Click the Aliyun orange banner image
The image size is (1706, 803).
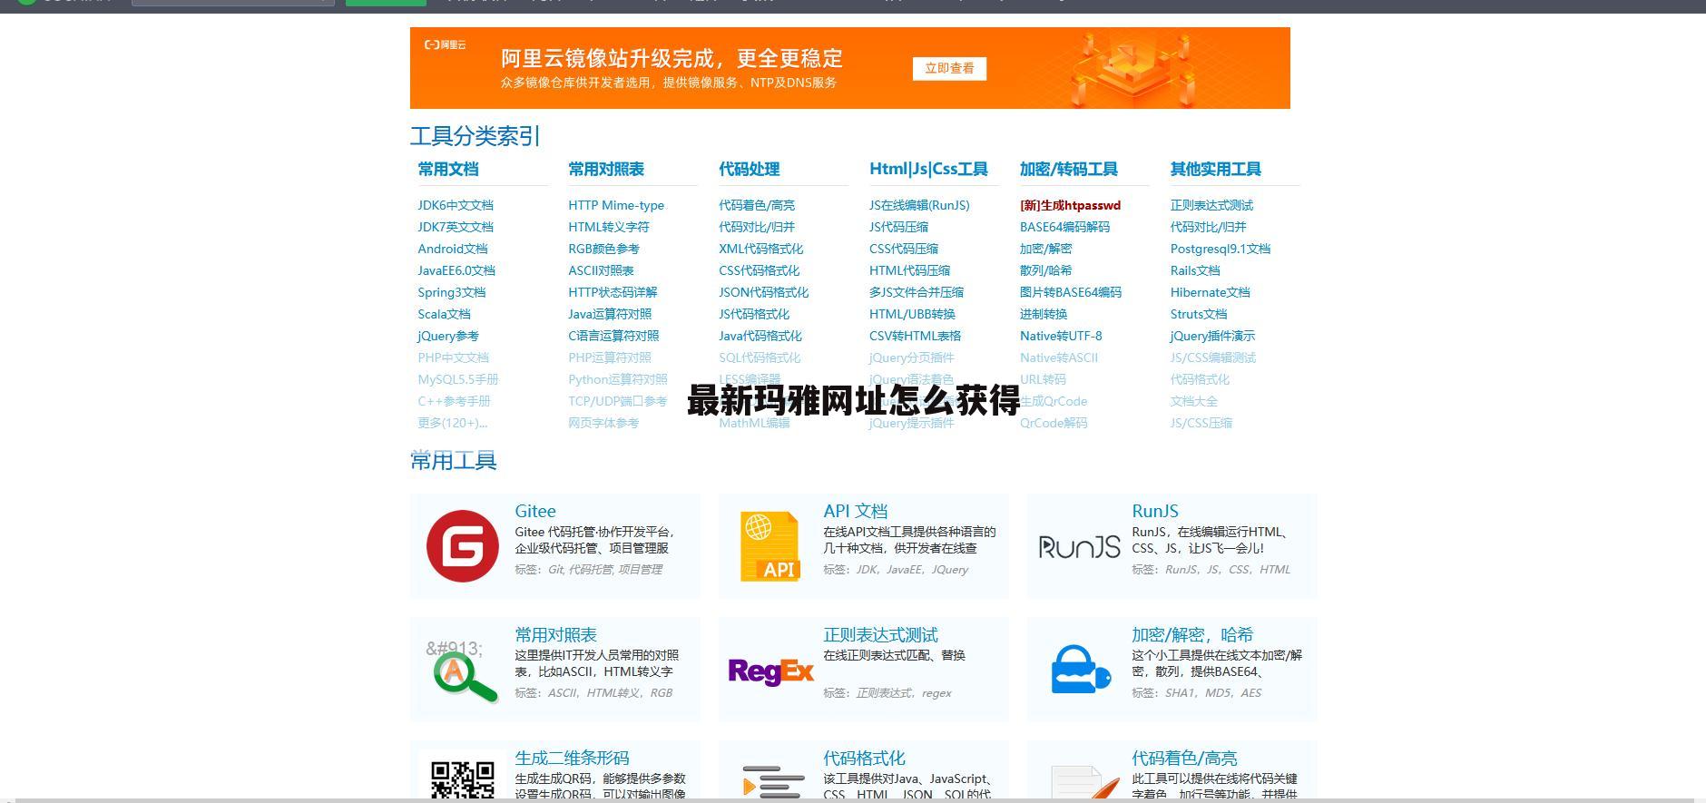tap(850, 68)
